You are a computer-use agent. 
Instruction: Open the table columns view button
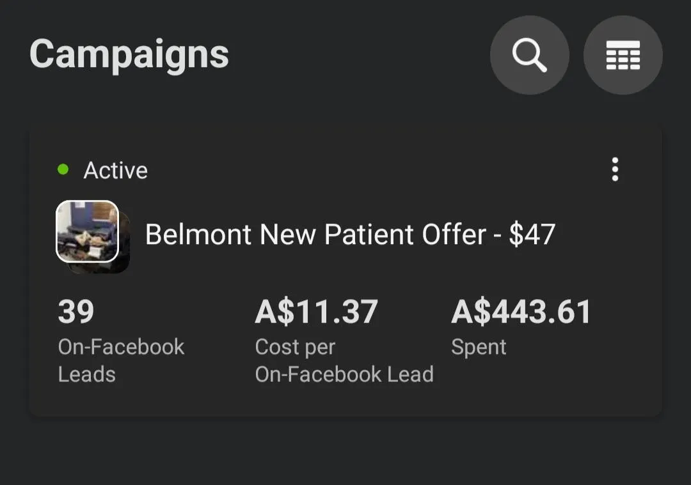click(x=623, y=55)
